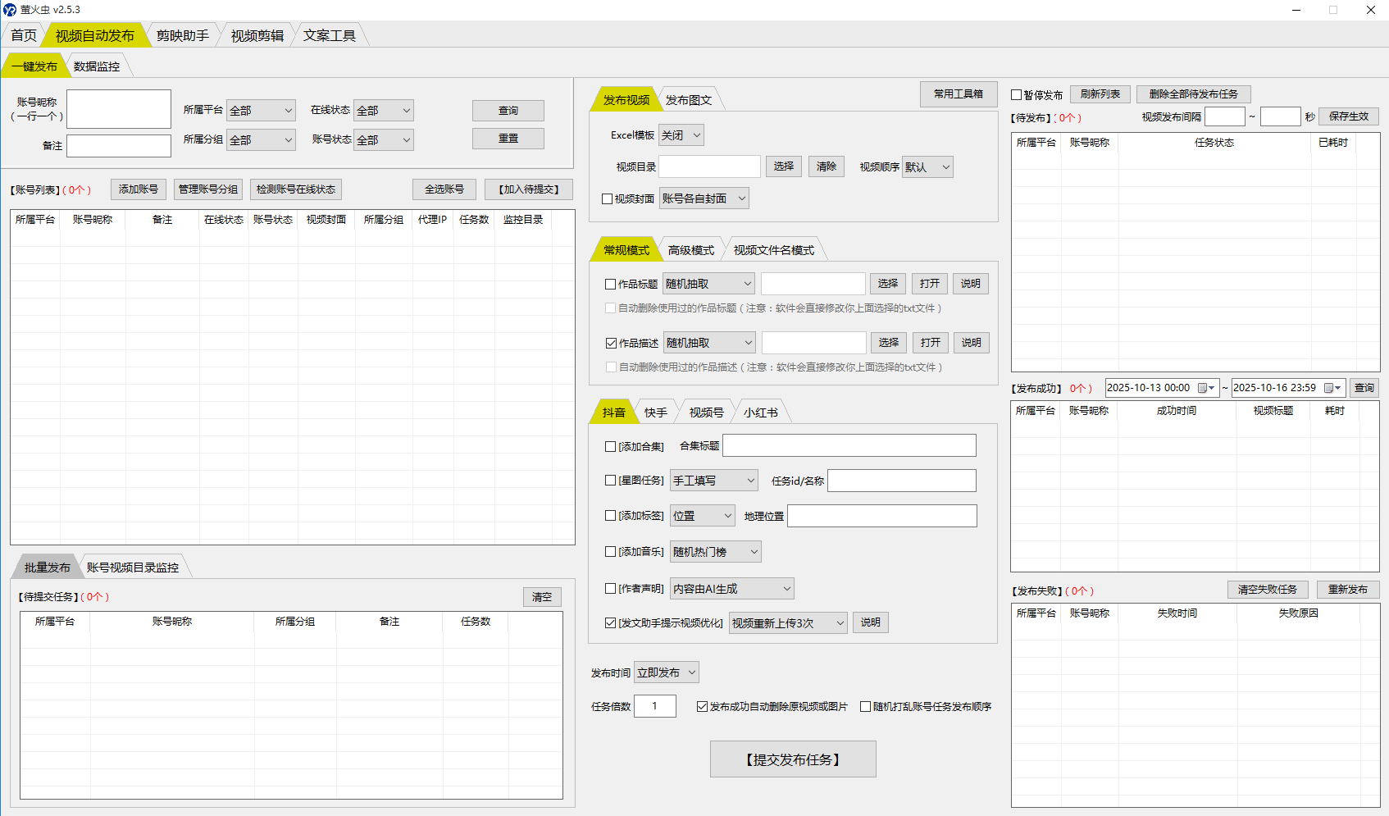This screenshot has width=1389, height=816.
Task: Open the 高级模式 tab
Action: click(690, 250)
